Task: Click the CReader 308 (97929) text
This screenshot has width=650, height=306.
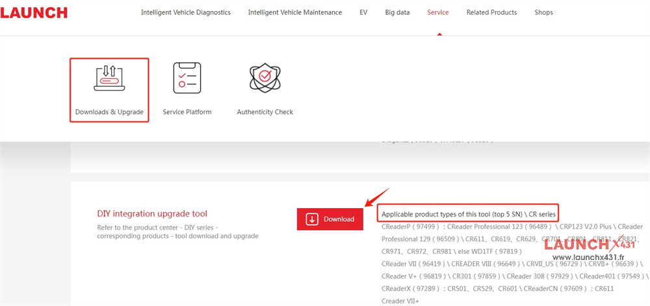Action: tap(539, 276)
